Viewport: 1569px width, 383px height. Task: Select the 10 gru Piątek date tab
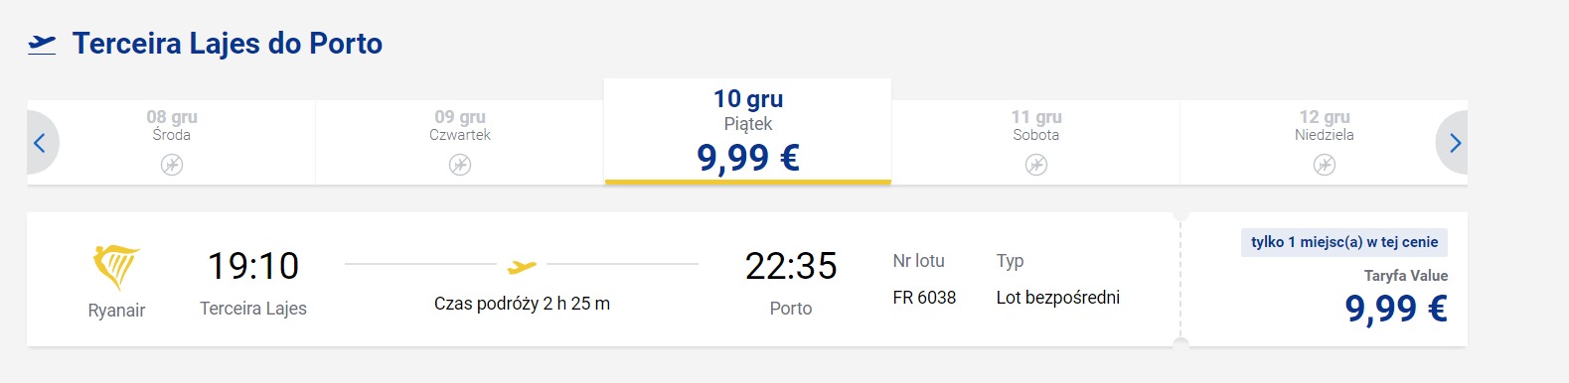click(x=747, y=132)
